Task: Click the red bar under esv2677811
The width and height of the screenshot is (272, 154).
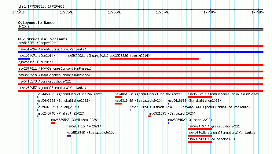Action: pyautogui.click(x=141, y=71)
